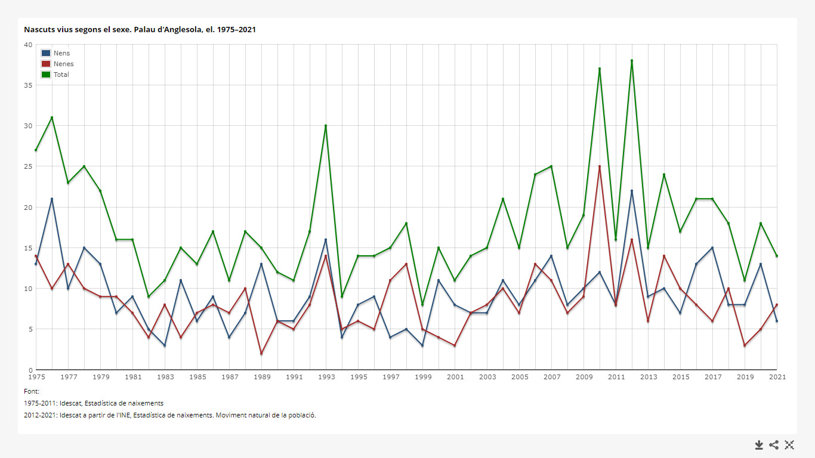Viewport: 815px width, 458px height.
Task: Click the 40 label on the y-axis
Action: pyautogui.click(x=28, y=45)
